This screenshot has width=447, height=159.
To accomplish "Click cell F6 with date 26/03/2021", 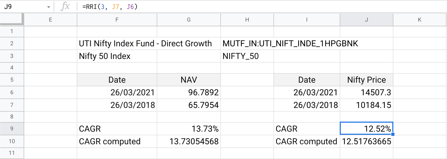I will pos(117,92).
